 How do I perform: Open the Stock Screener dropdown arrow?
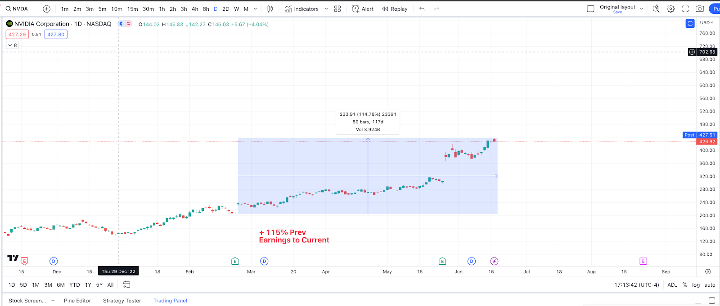tap(53, 301)
